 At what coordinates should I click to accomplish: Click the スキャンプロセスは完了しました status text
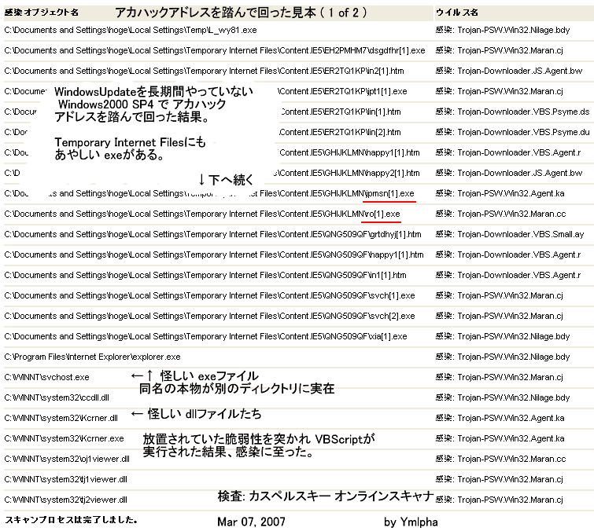tap(72, 520)
